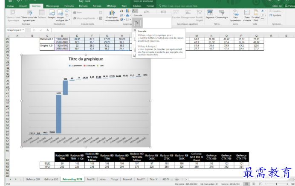The width and height of the screenshot is (295, 186).
Task: Open the Fichier tab
Action: (11, 6)
